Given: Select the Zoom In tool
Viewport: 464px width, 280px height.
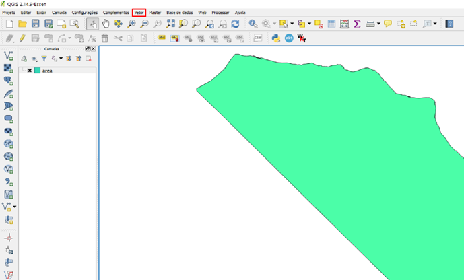Looking at the screenshot, I should pyautogui.click(x=131, y=24).
